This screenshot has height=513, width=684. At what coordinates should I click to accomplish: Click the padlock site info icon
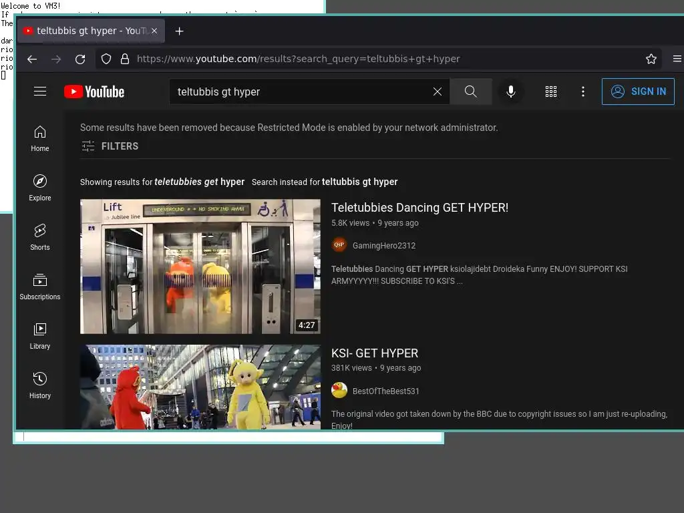(125, 59)
